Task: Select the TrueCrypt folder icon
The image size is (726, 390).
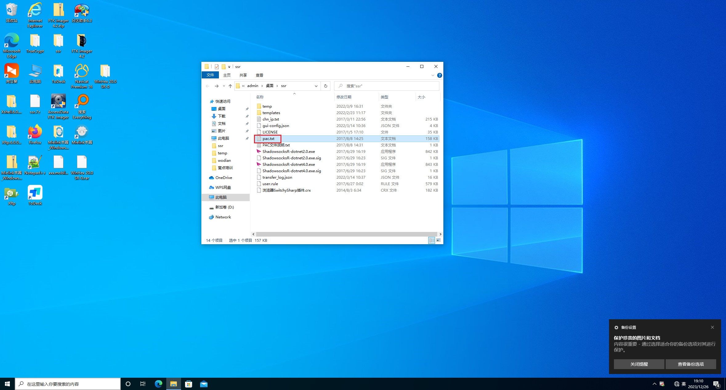Action: tap(35, 43)
